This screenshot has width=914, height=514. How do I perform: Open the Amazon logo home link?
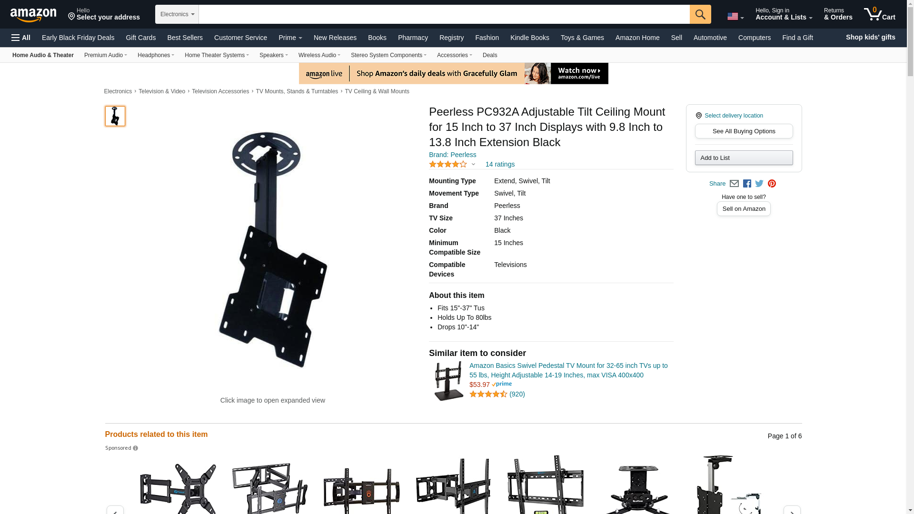(33, 15)
